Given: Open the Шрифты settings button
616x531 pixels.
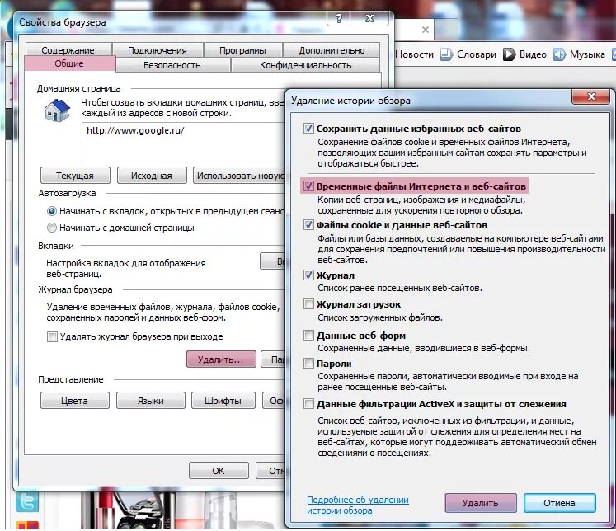Looking at the screenshot, I should click(223, 401).
